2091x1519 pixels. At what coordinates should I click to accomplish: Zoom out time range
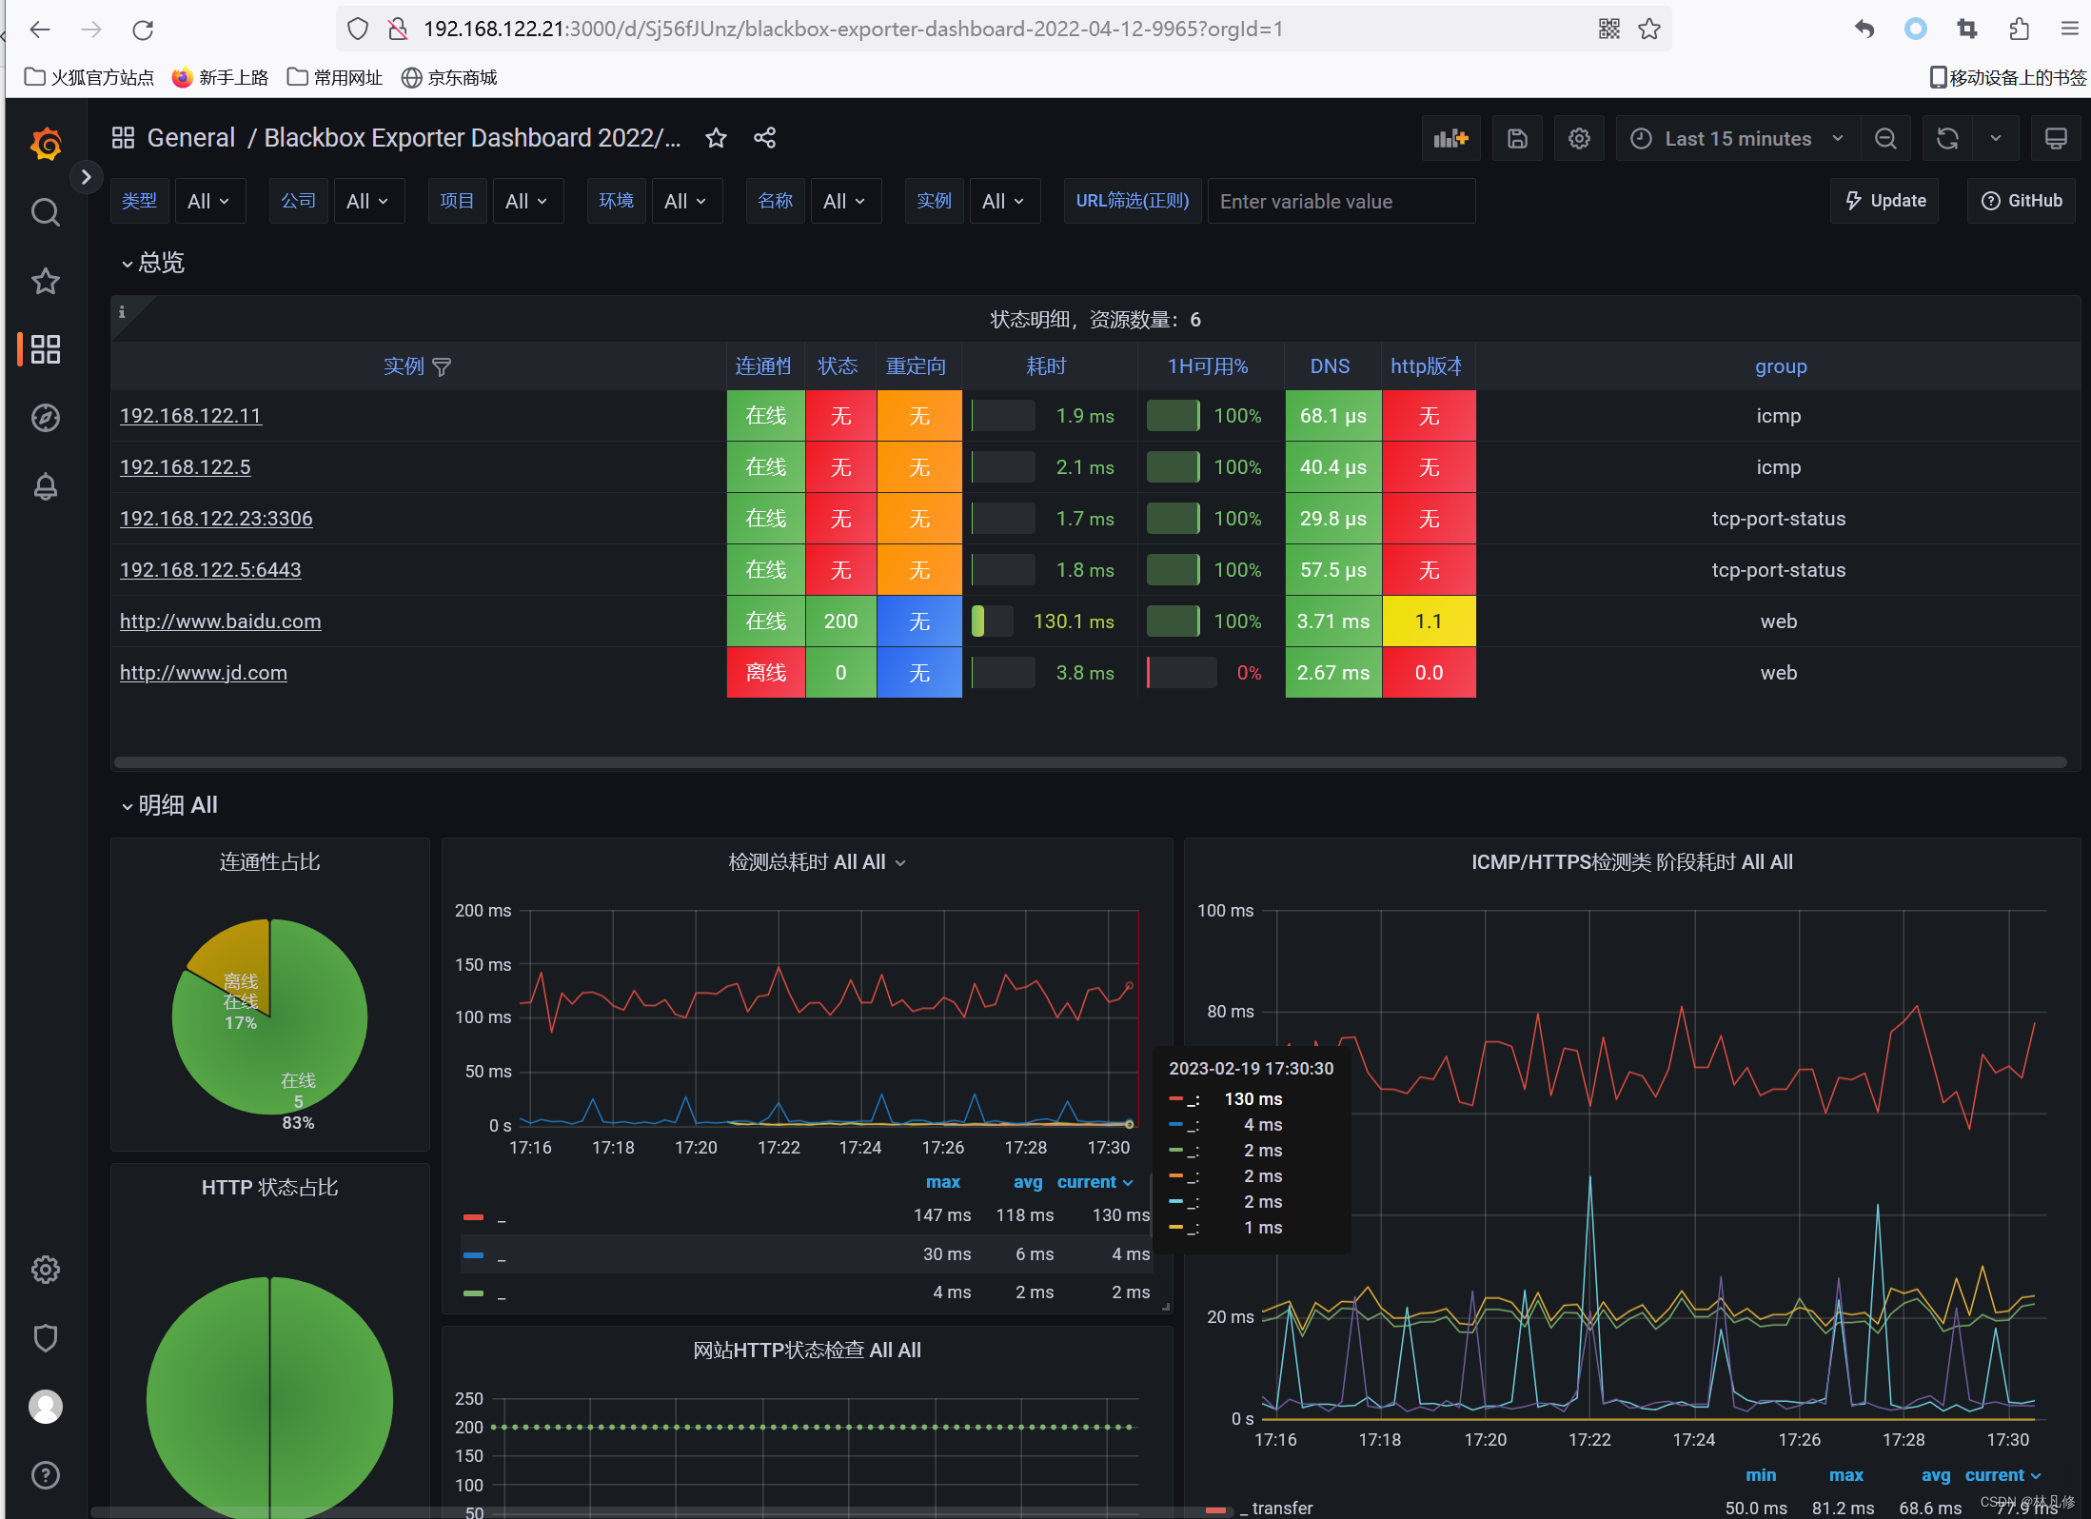click(1885, 139)
